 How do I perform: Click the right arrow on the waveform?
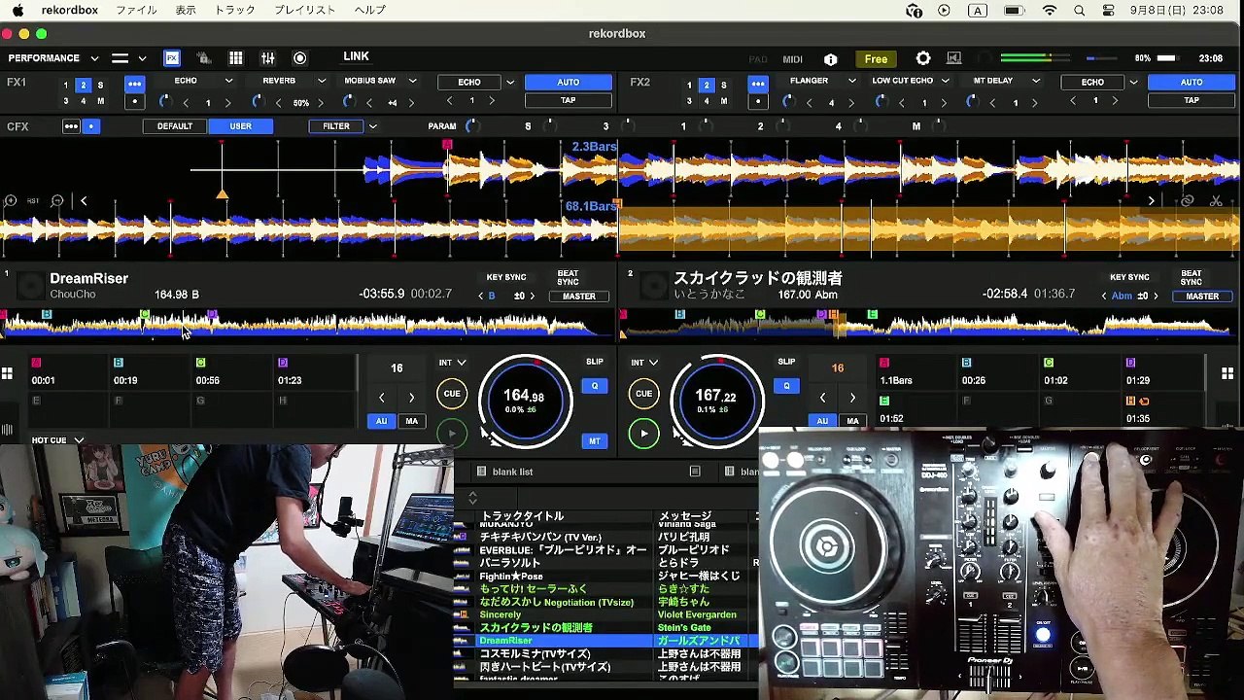[x=1152, y=201]
